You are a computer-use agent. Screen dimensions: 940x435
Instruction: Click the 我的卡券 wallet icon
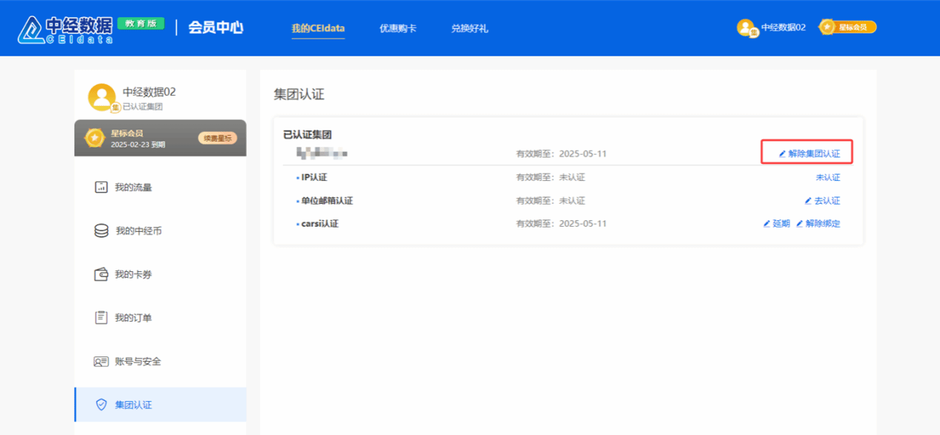(x=101, y=275)
